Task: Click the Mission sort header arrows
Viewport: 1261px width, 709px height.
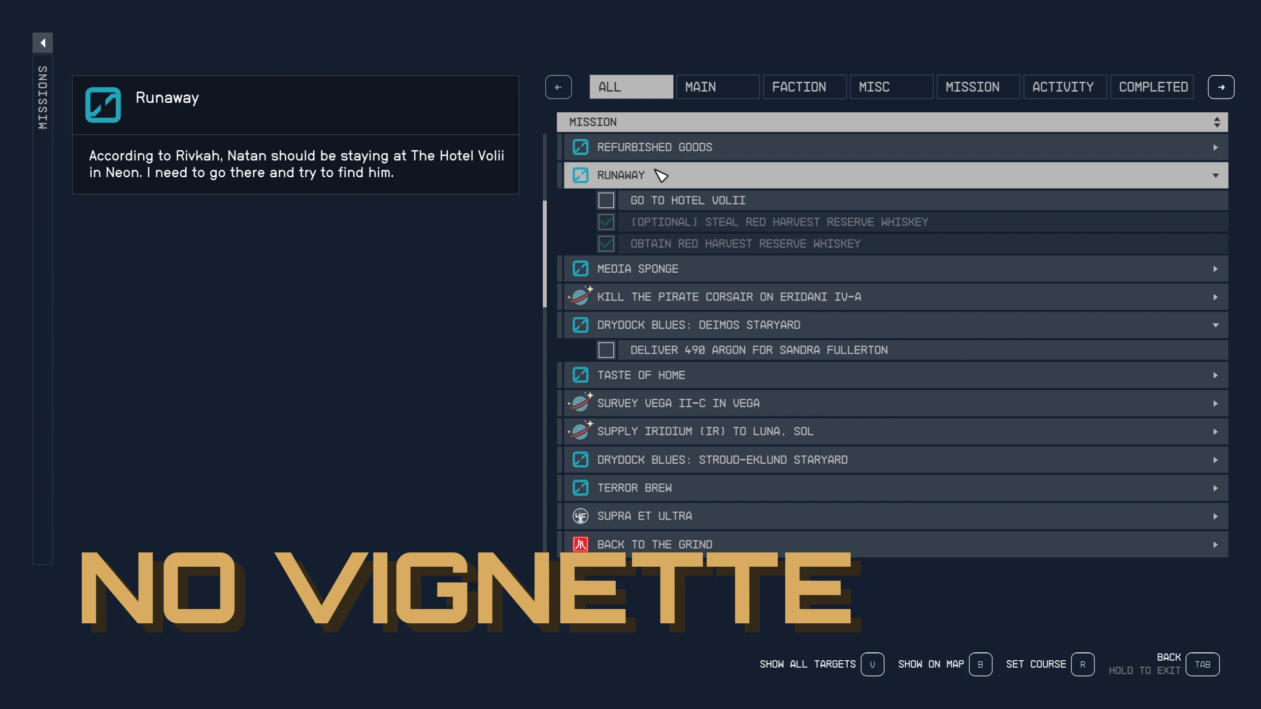Action: click(1217, 122)
